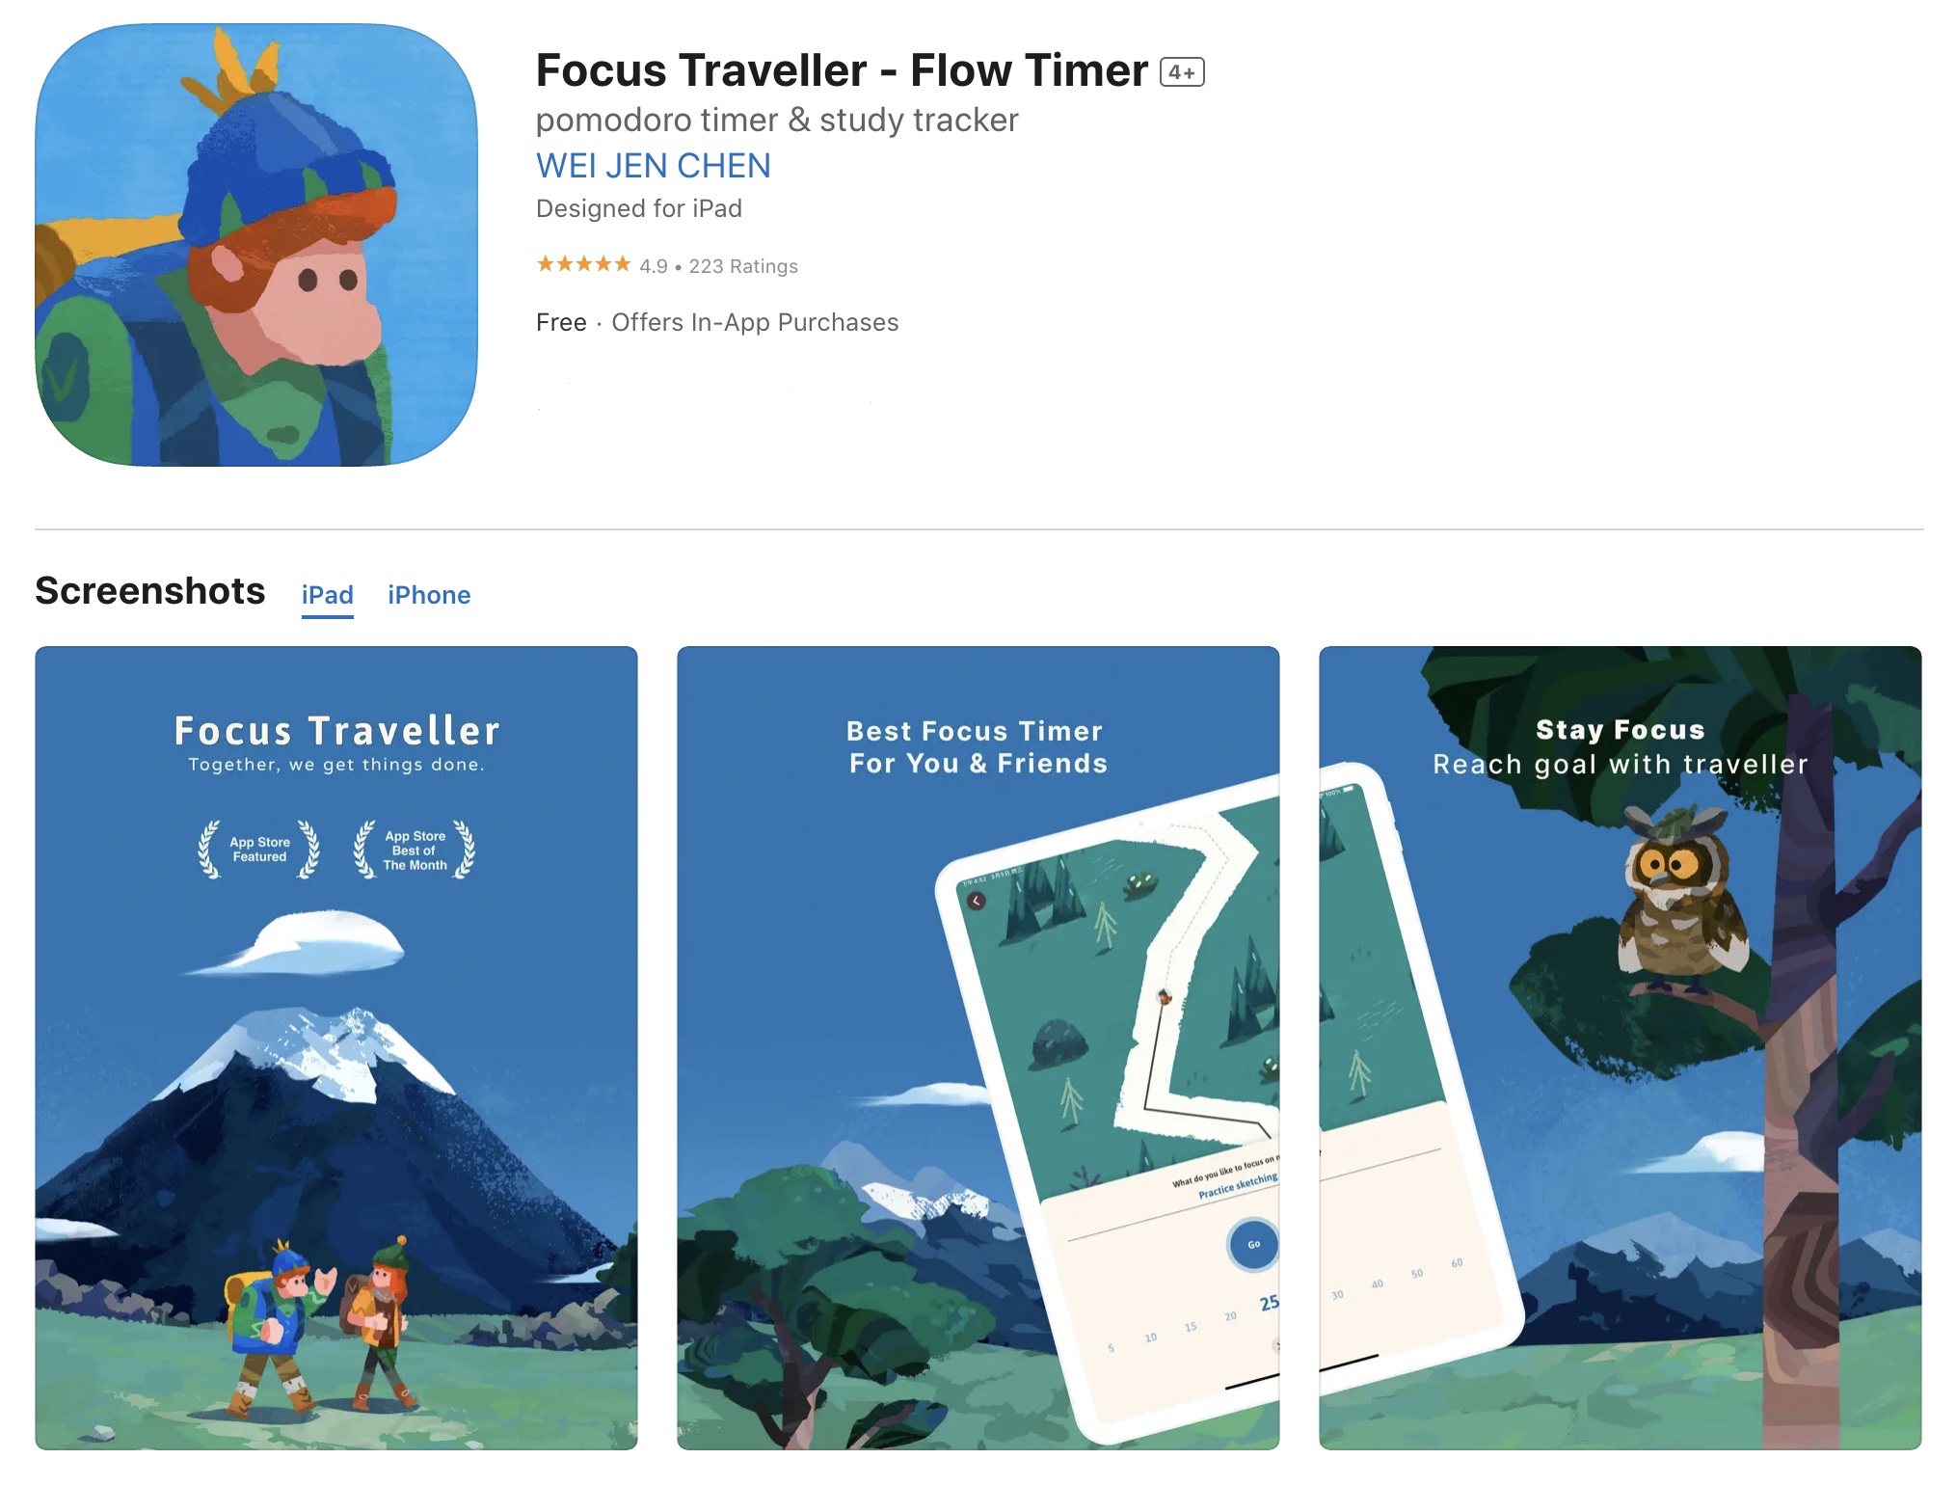Click the blue Go button in screenshot

[x=1253, y=1244]
